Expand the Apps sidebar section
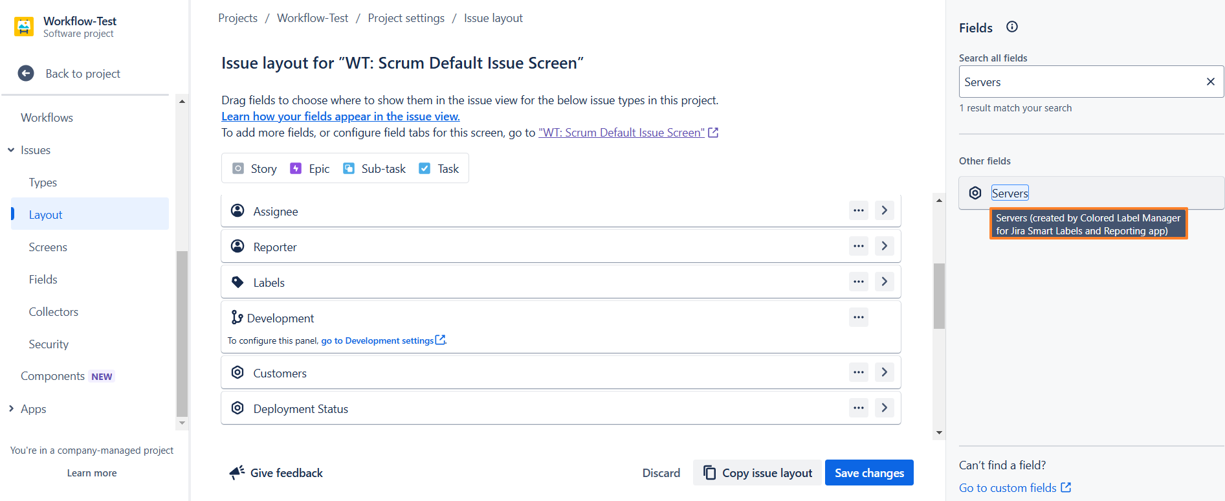 point(11,408)
